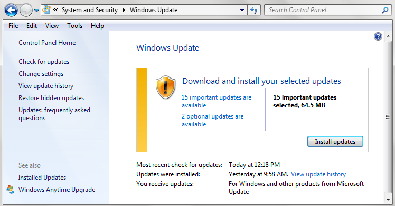This screenshot has height=206, width=395.
Task: Click the blue Back arrow button
Action: 11,11
